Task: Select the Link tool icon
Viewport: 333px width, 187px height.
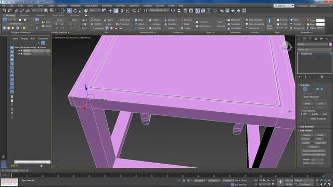Action: pos(16,10)
